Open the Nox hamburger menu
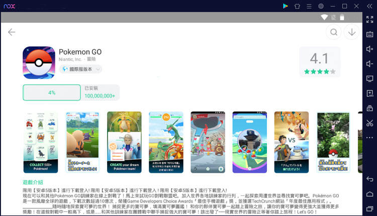Screen dimensions: 377x216 pyautogui.click(x=309, y=6)
